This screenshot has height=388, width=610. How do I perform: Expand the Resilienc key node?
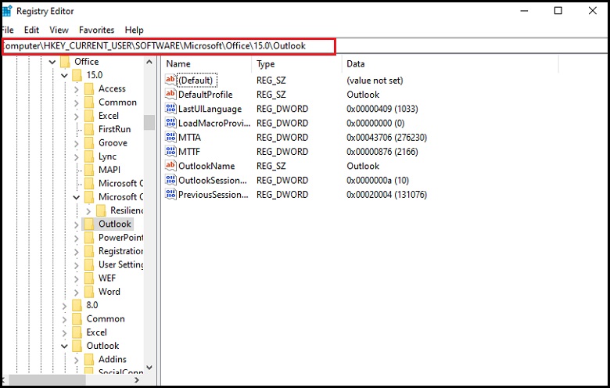88,211
